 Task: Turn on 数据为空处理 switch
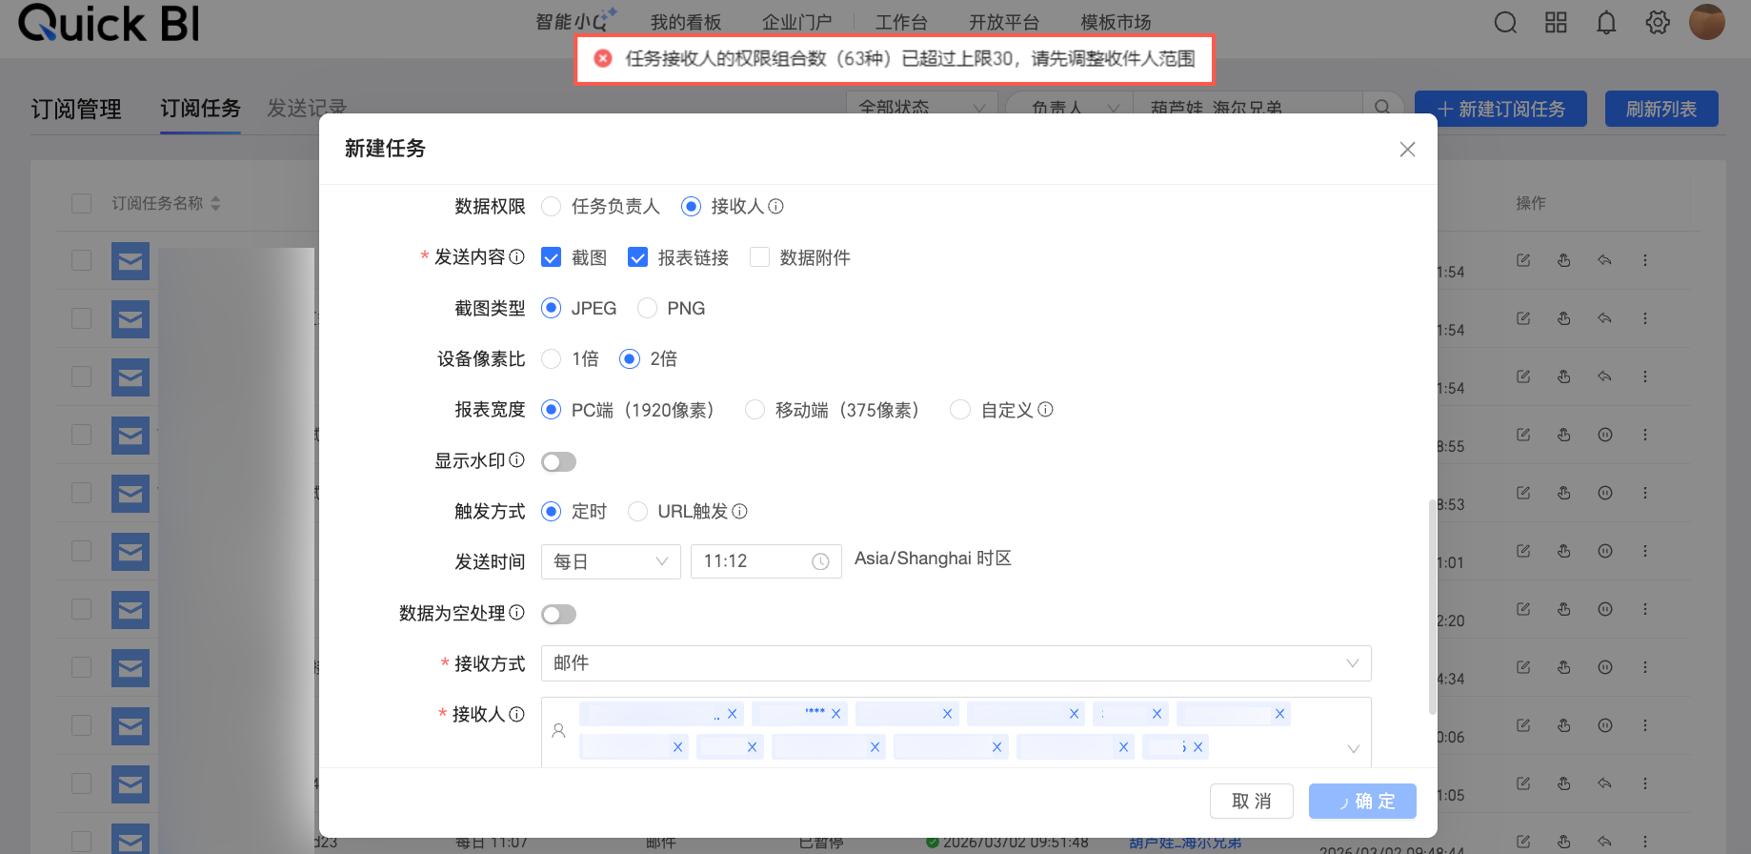[x=558, y=614]
